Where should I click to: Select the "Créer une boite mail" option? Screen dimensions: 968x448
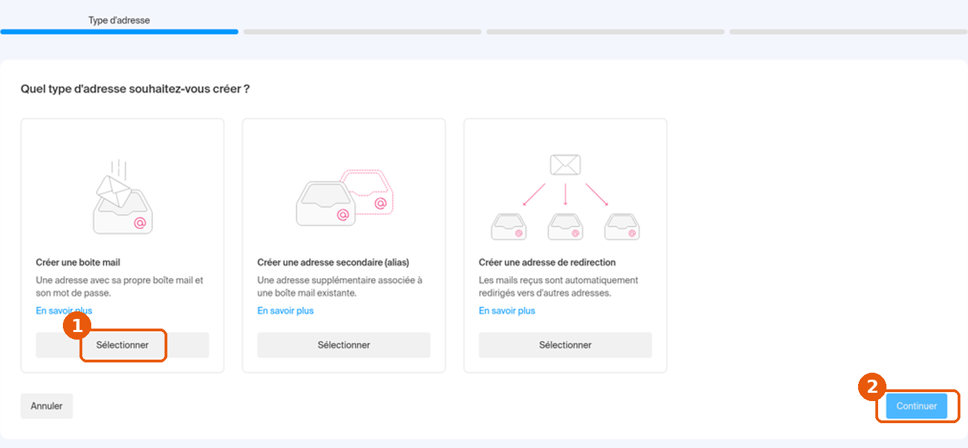pyautogui.click(x=122, y=345)
